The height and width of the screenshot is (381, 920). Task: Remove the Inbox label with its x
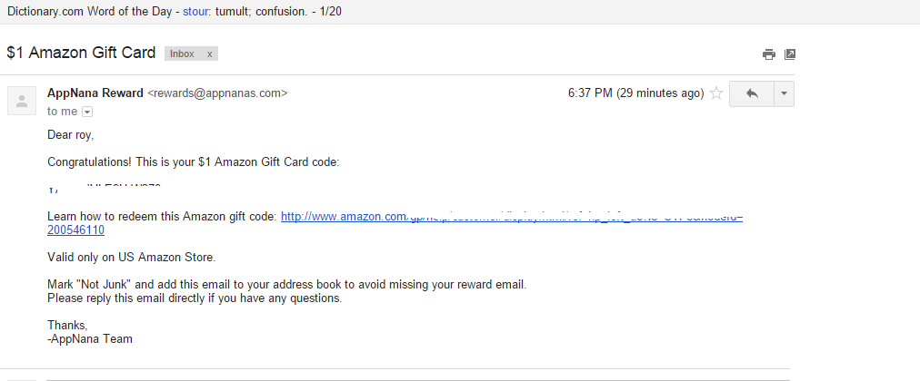pyautogui.click(x=209, y=54)
